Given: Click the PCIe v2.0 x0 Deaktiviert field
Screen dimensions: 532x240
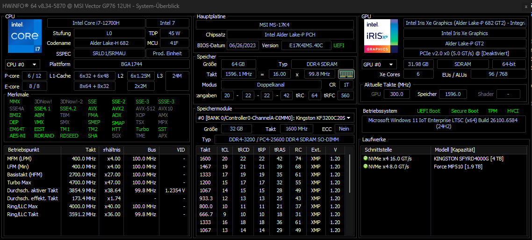Looking at the screenshot, I should (x=465, y=54).
